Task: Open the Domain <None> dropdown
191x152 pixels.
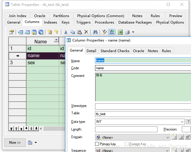Action: tap(168, 137)
